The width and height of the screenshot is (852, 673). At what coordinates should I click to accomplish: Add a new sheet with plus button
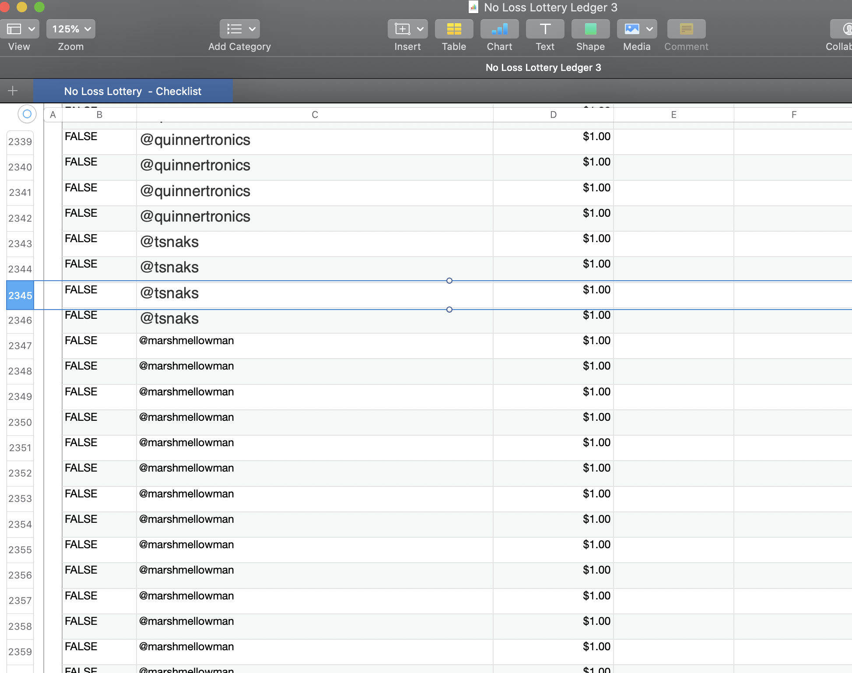pyautogui.click(x=13, y=91)
